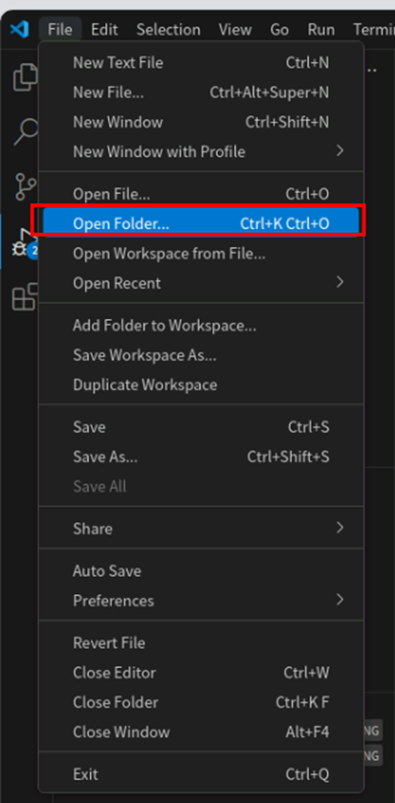Image resolution: width=395 pixels, height=803 pixels.
Task: Select Close Folder entry
Action: pyautogui.click(x=201, y=702)
